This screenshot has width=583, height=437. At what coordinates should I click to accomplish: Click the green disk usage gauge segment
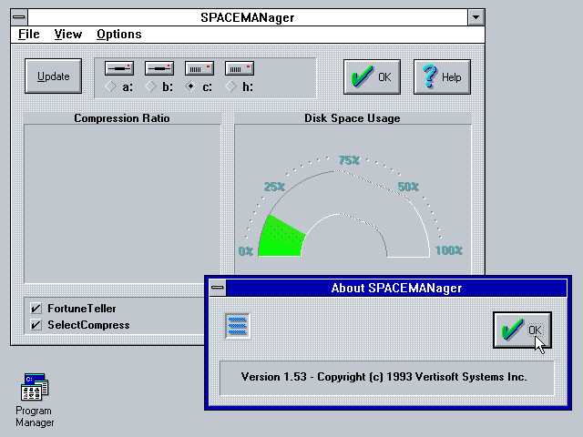(x=281, y=238)
